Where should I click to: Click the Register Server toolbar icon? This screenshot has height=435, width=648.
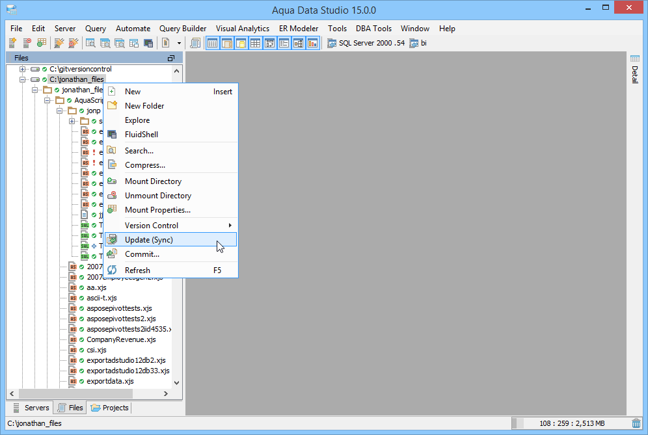(x=12, y=42)
